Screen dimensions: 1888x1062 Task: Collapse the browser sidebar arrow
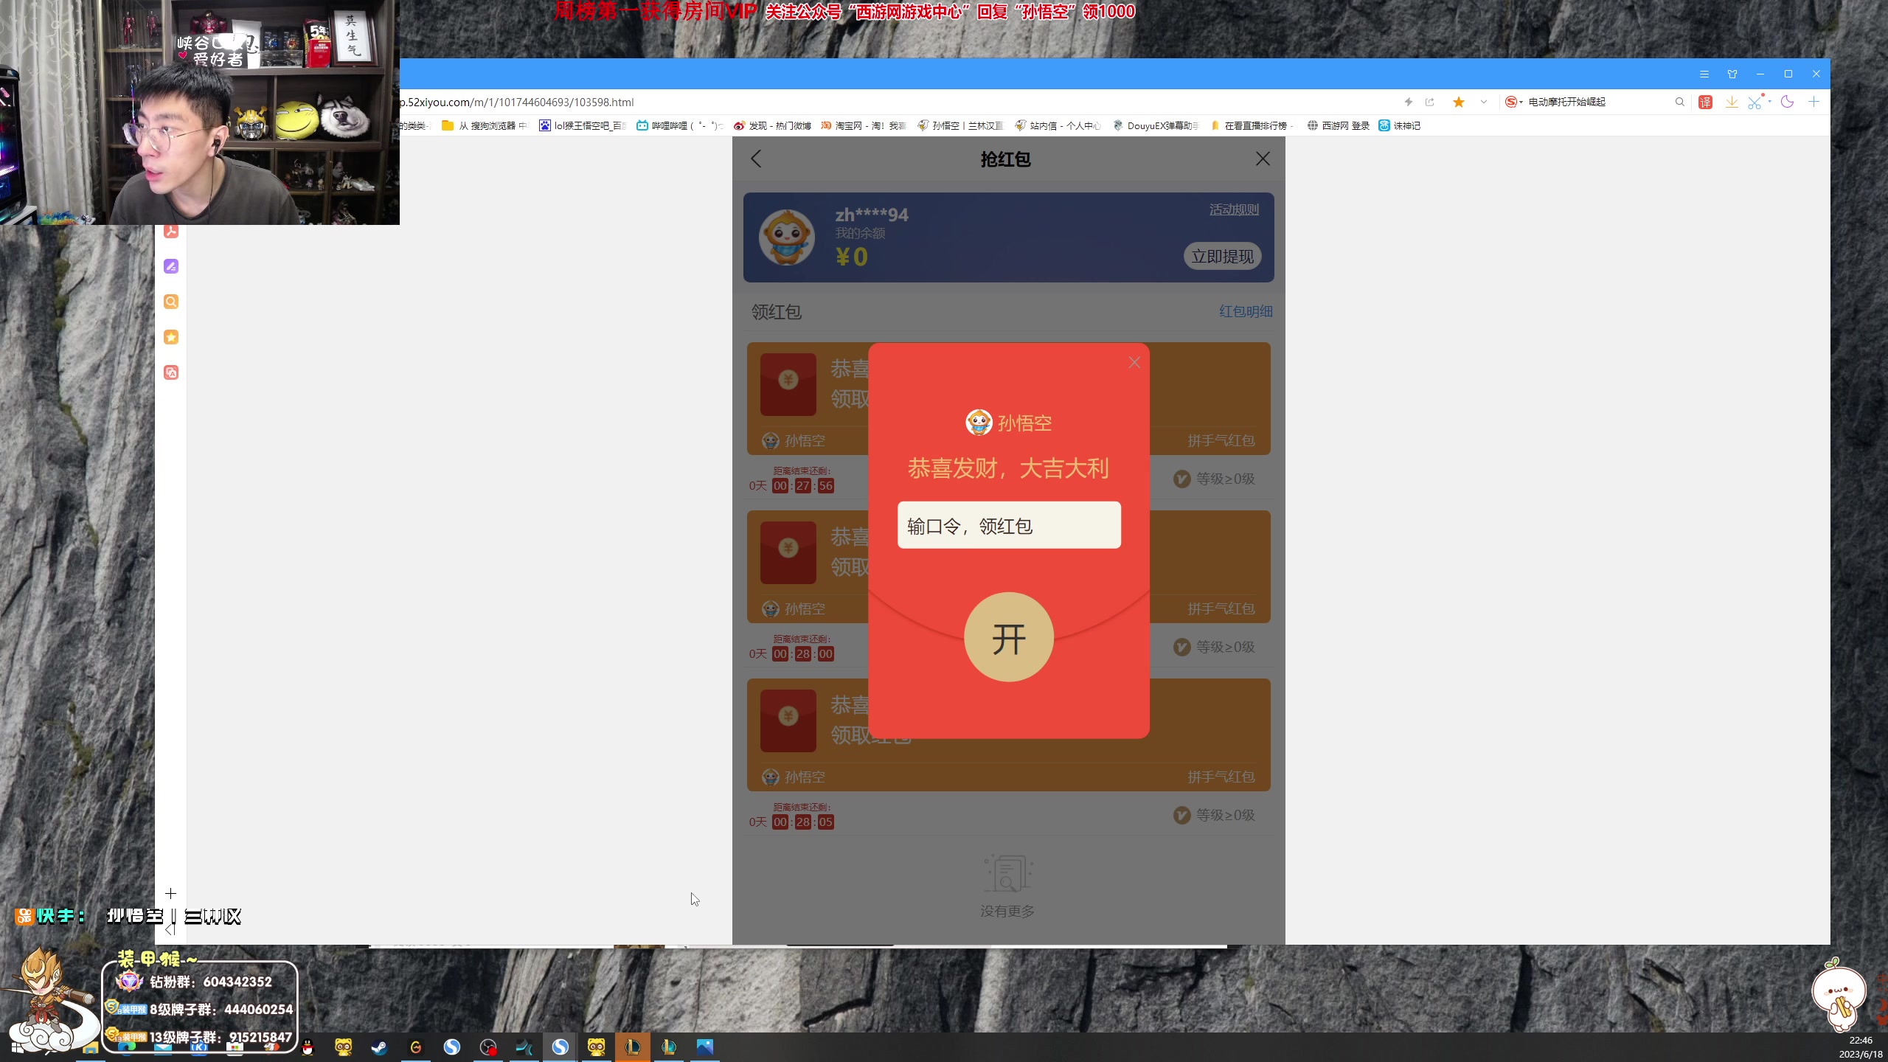(170, 930)
